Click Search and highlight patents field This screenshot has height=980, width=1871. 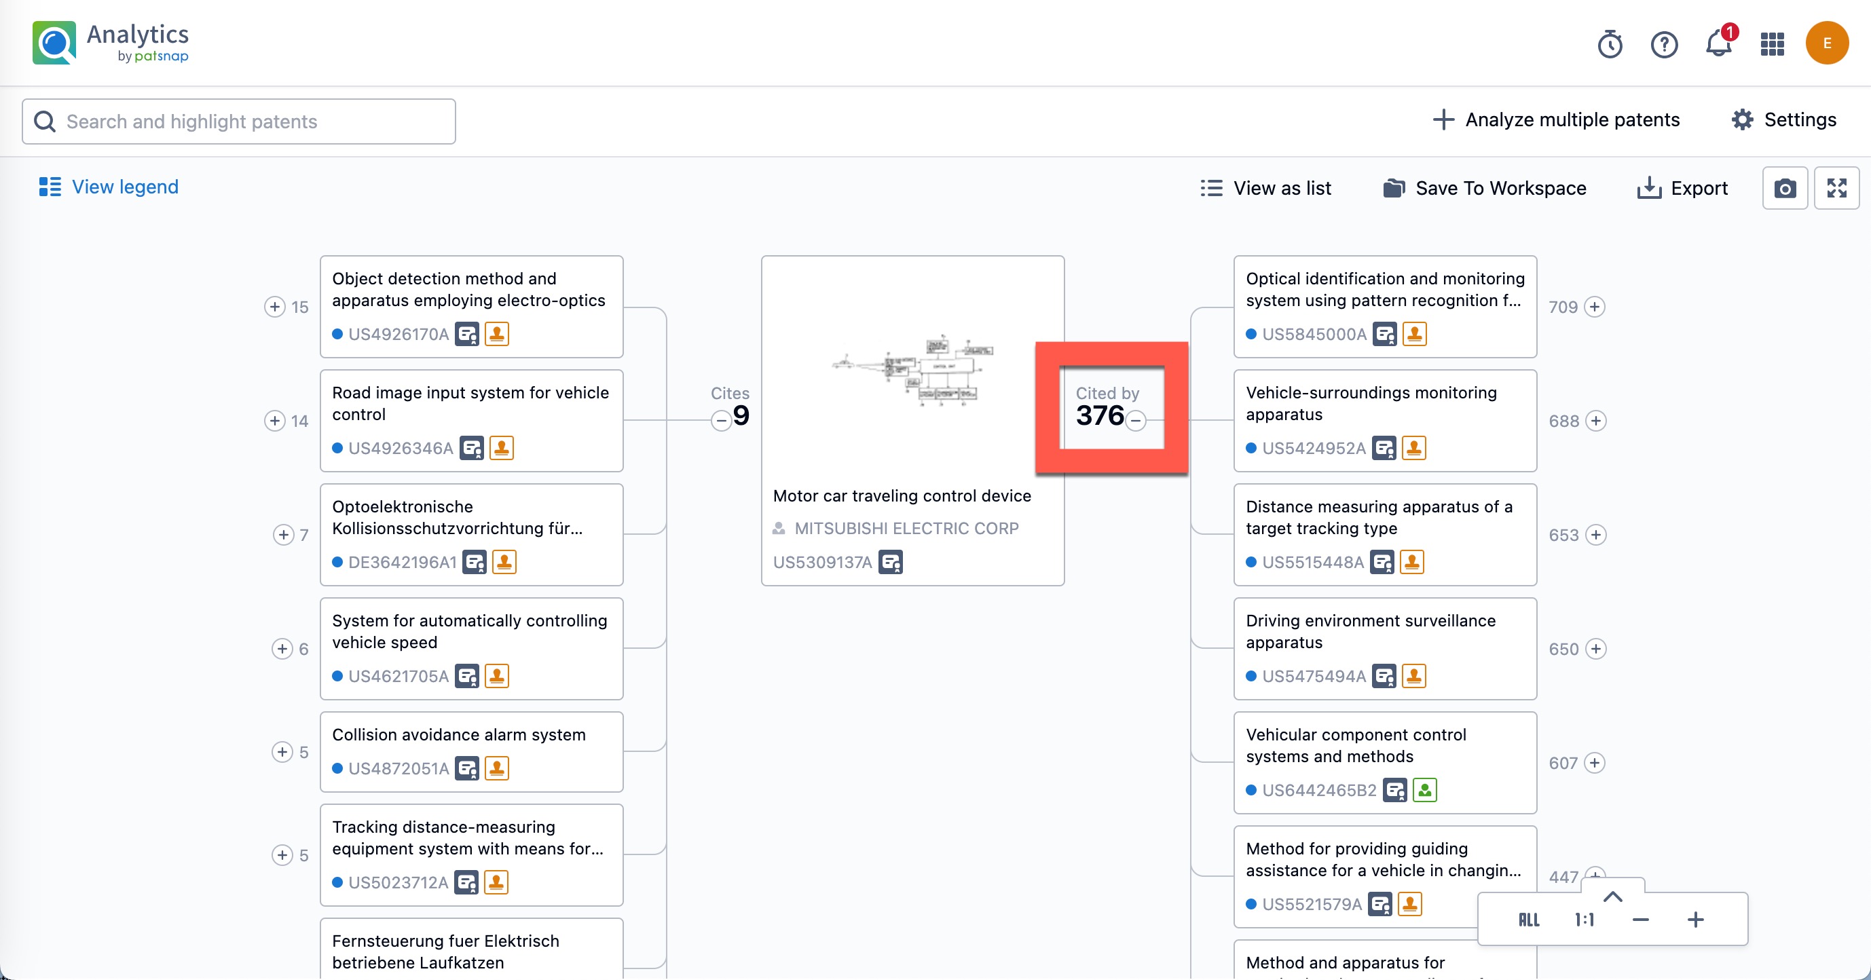(240, 121)
